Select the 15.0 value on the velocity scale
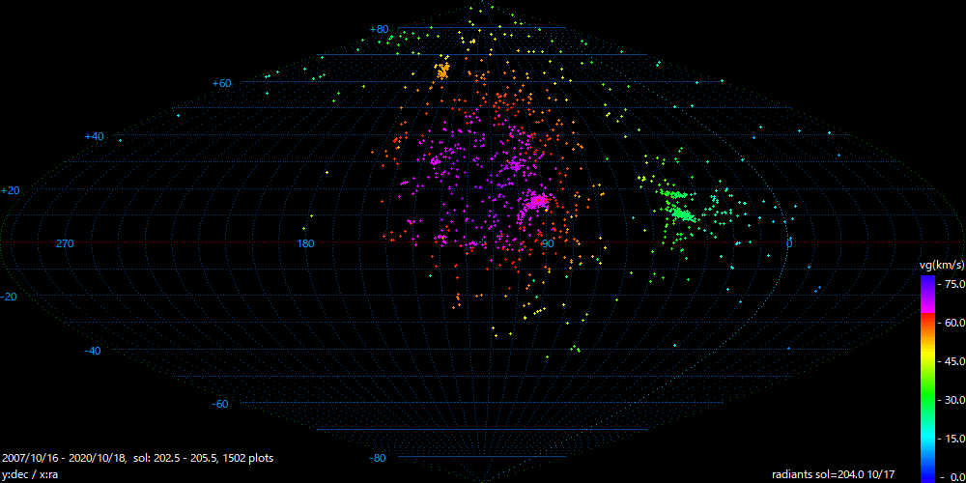 coord(953,439)
